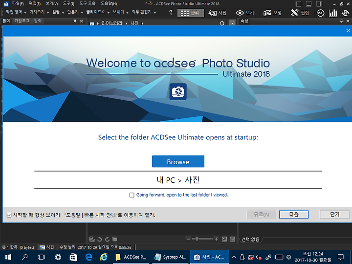Click the 선택 없음 tab in properties panel
352x264 pixels.
250,240
